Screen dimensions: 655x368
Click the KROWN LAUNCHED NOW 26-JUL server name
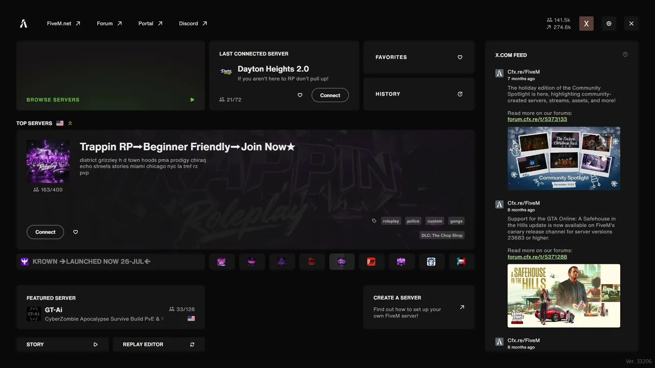click(x=92, y=262)
